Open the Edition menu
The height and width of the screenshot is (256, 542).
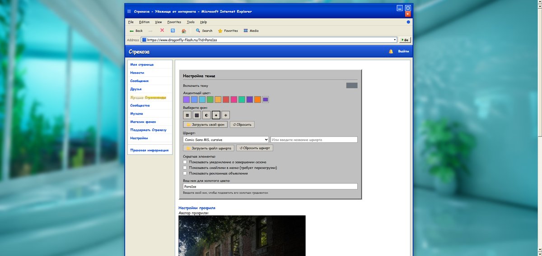(x=145, y=22)
